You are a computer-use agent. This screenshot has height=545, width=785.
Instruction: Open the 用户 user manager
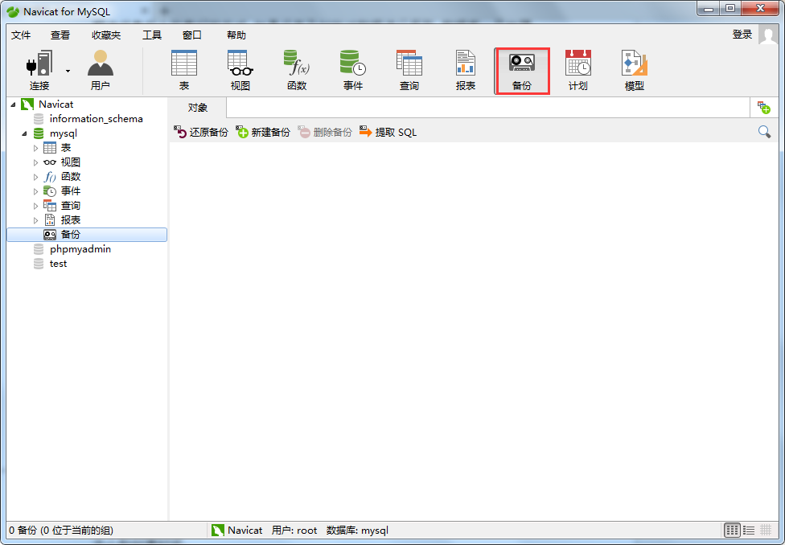(100, 71)
